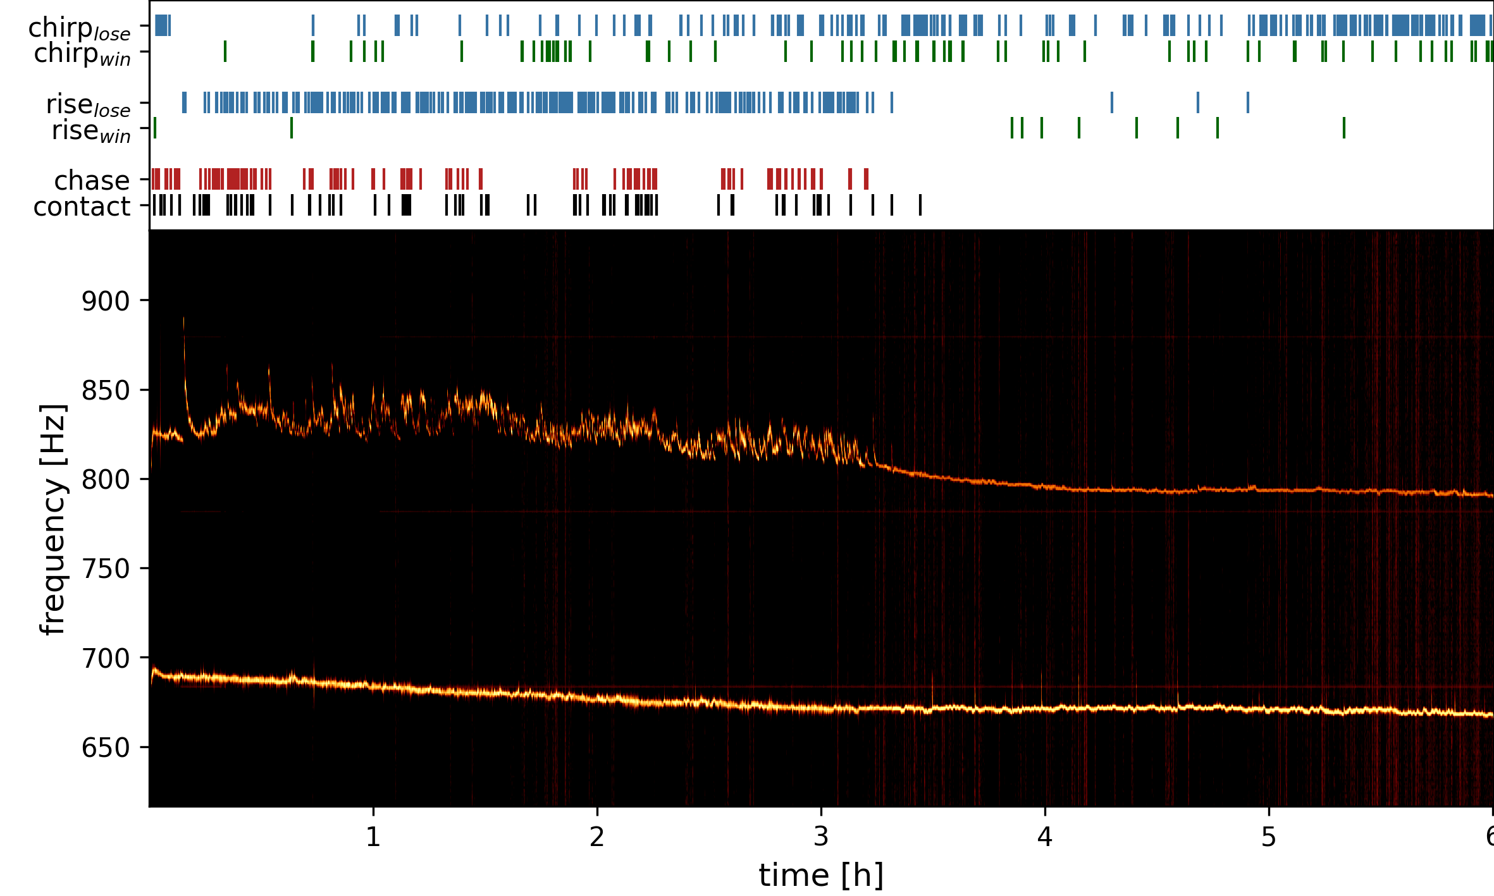The image size is (1494, 896).
Task: Click the chirp win row label
Action: tap(82, 54)
